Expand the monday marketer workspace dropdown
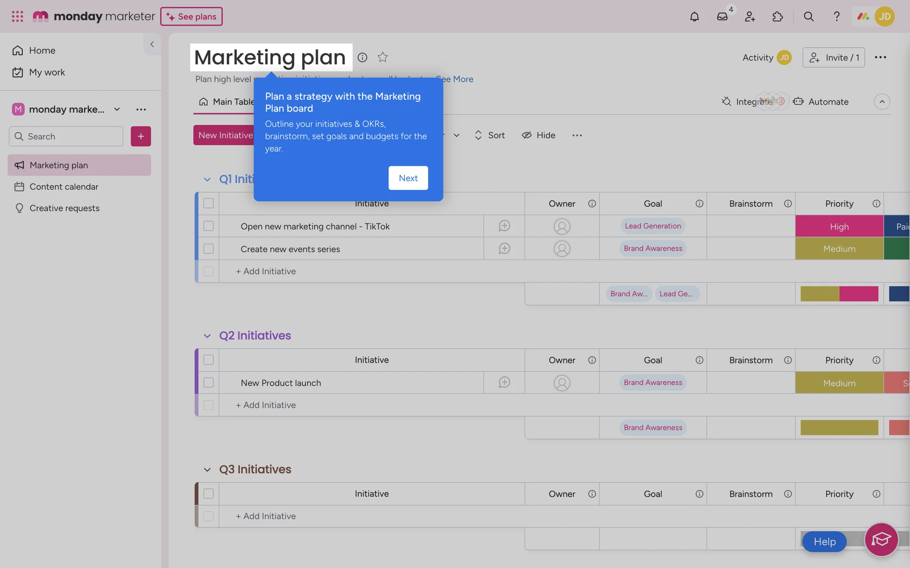The height and width of the screenshot is (568, 910). [117, 109]
